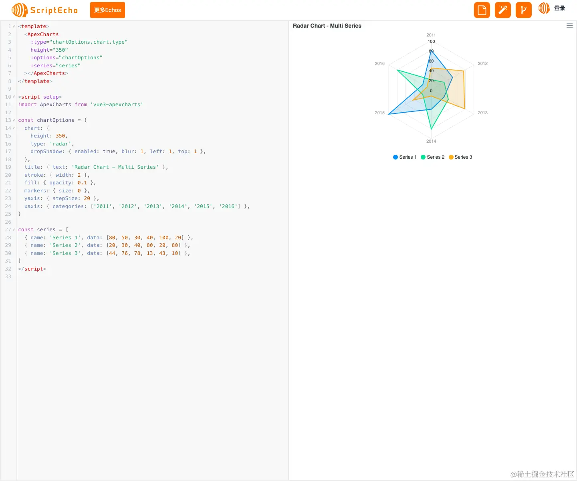Collapse the template block at line 1
Screen dimensions: 577x481
pyautogui.click(x=14, y=26)
